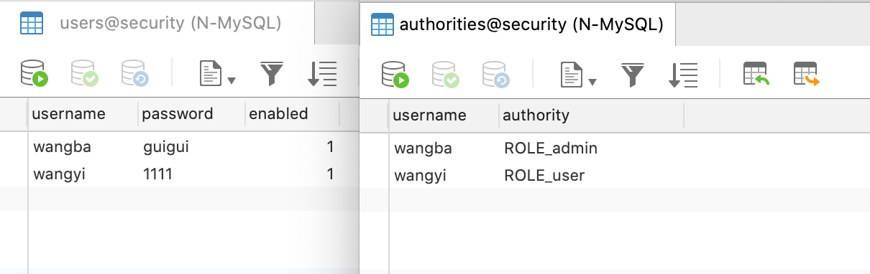This screenshot has height=274, width=870.
Task: Click username column header in users table
Action: pyautogui.click(x=83, y=113)
